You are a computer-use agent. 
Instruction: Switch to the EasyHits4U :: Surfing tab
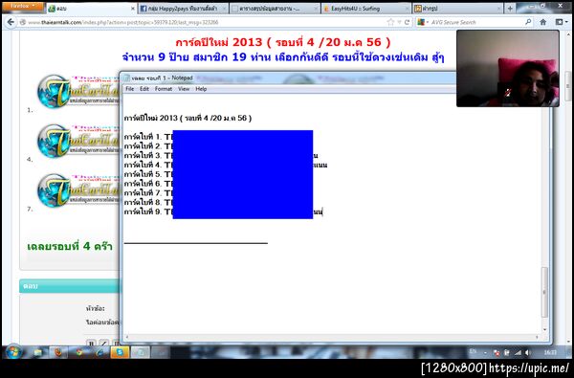pos(366,9)
